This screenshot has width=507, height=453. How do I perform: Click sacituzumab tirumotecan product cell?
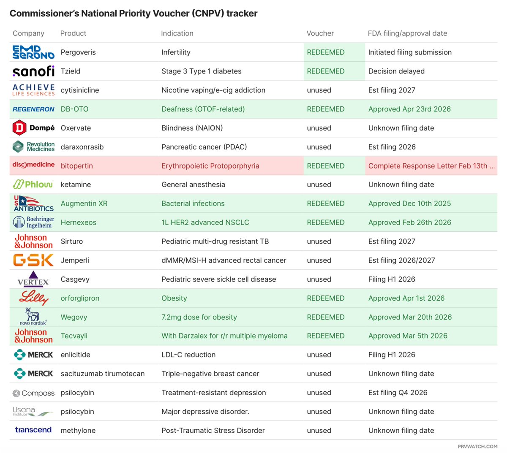[x=103, y=374]
